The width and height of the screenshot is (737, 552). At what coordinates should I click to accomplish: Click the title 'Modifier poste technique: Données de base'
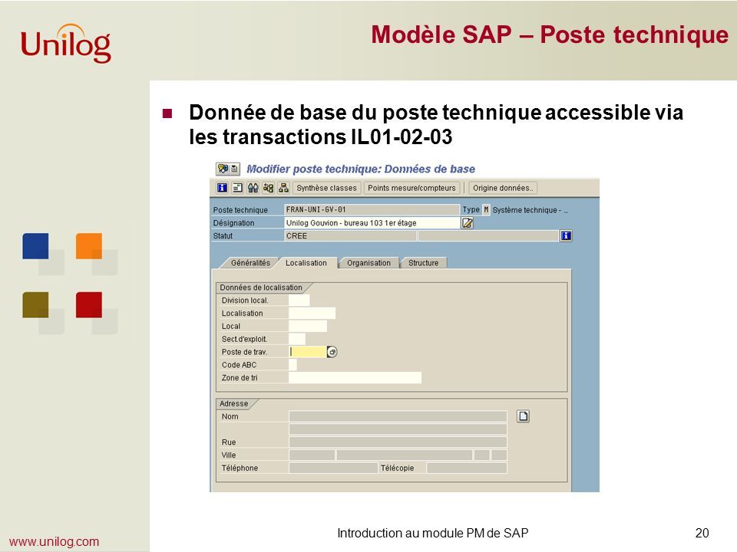[x=361, y=169]
